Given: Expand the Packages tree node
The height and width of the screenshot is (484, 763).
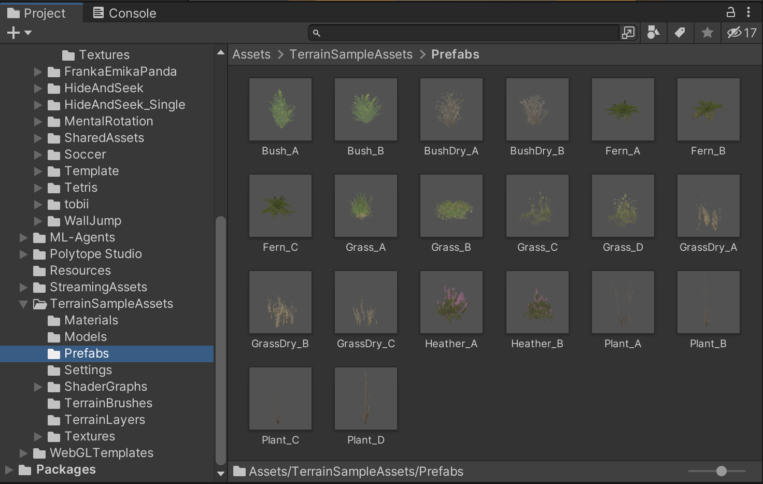Looking at the screenshot, I should (x=9, y=469).
